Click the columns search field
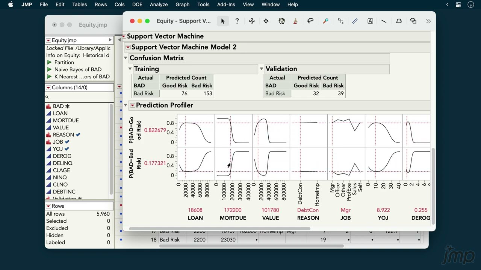Viewport: 481px width, 270px height. (x=79, y=97)
